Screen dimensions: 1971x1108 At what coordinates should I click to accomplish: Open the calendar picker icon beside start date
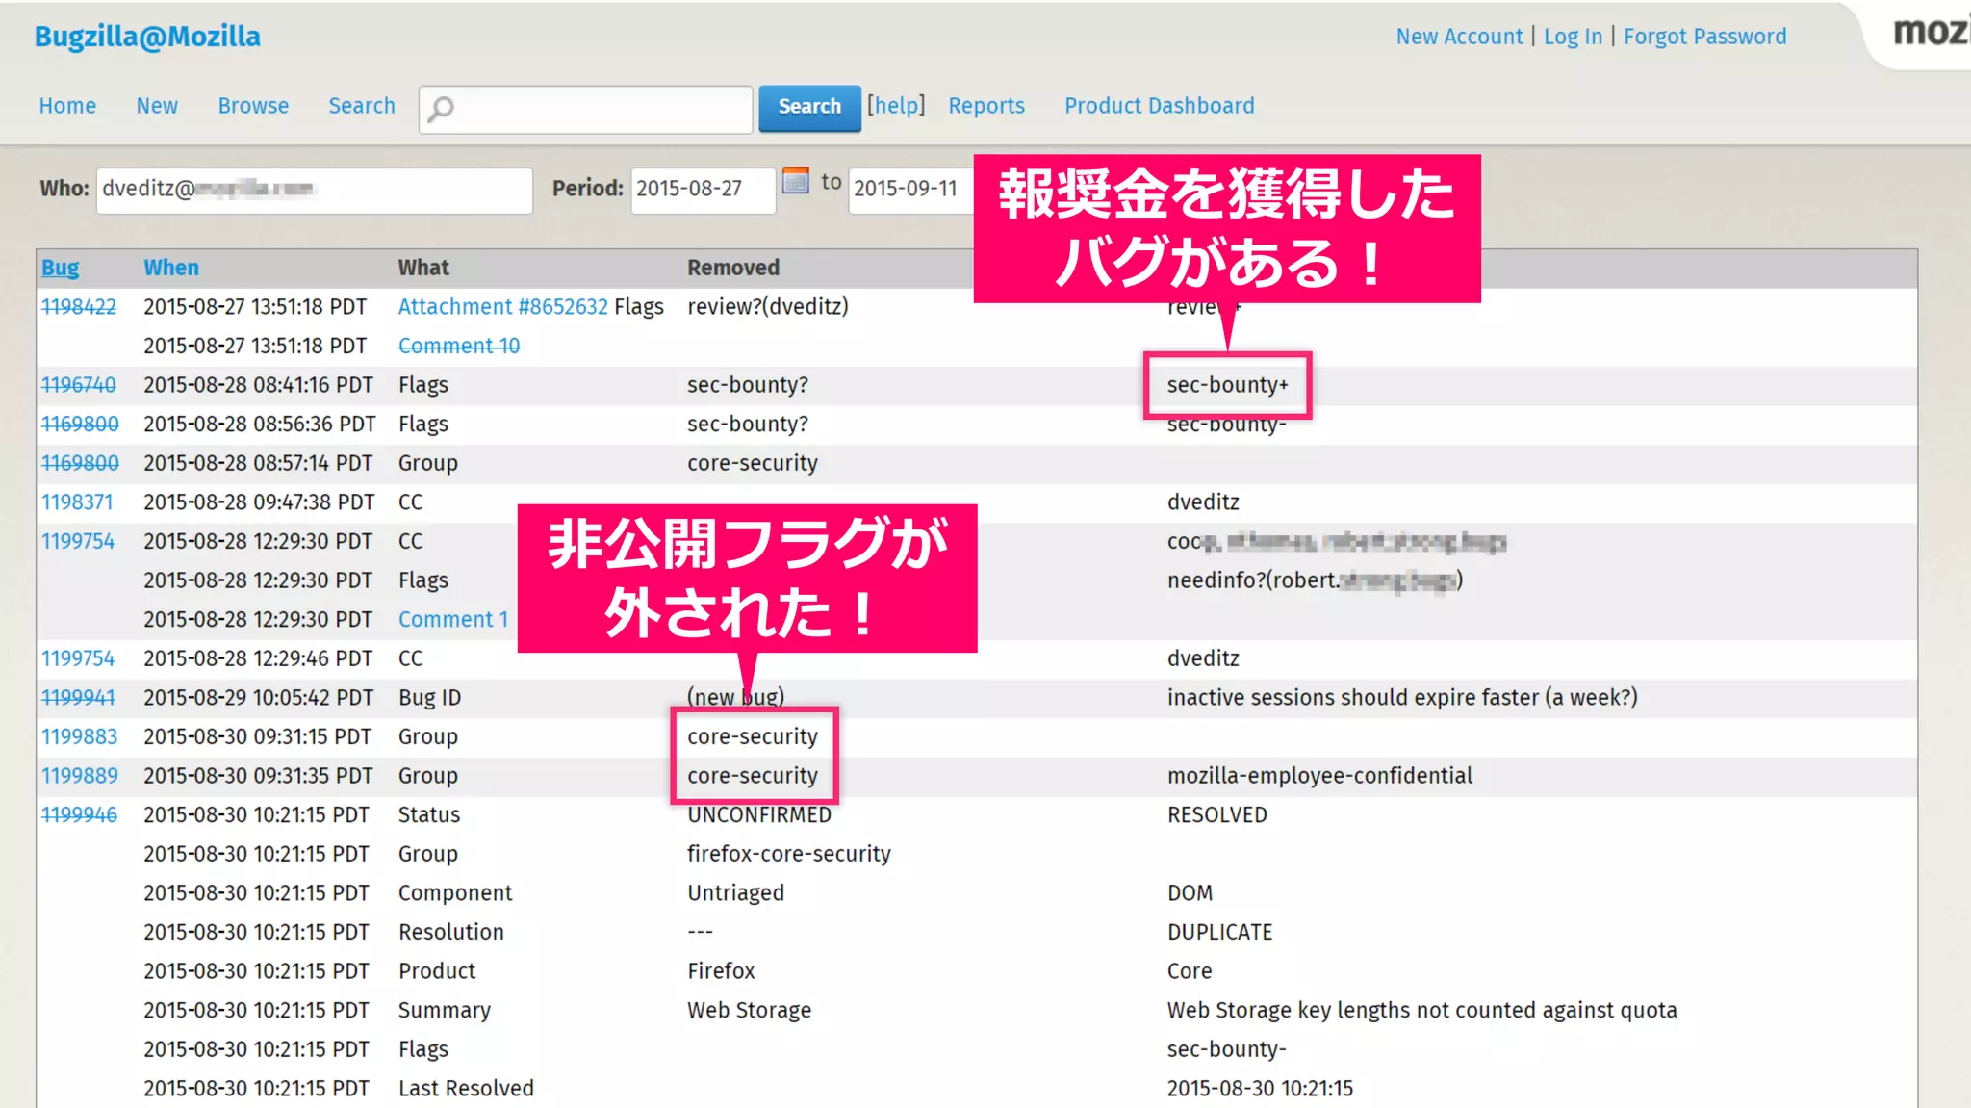point(796,181)
